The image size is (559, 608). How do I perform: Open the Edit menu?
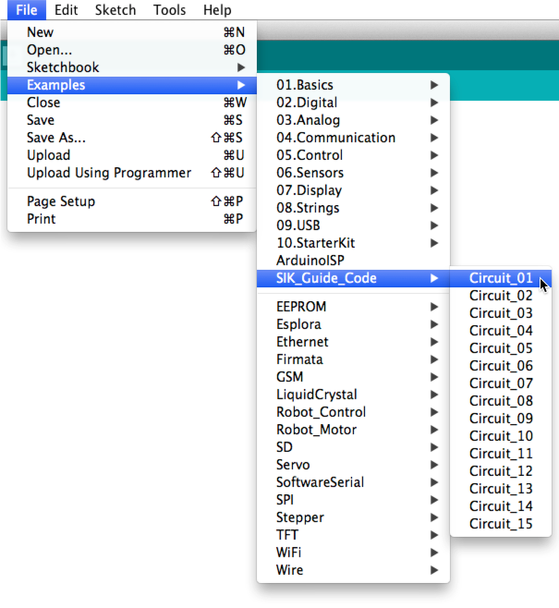pos(66,9)
